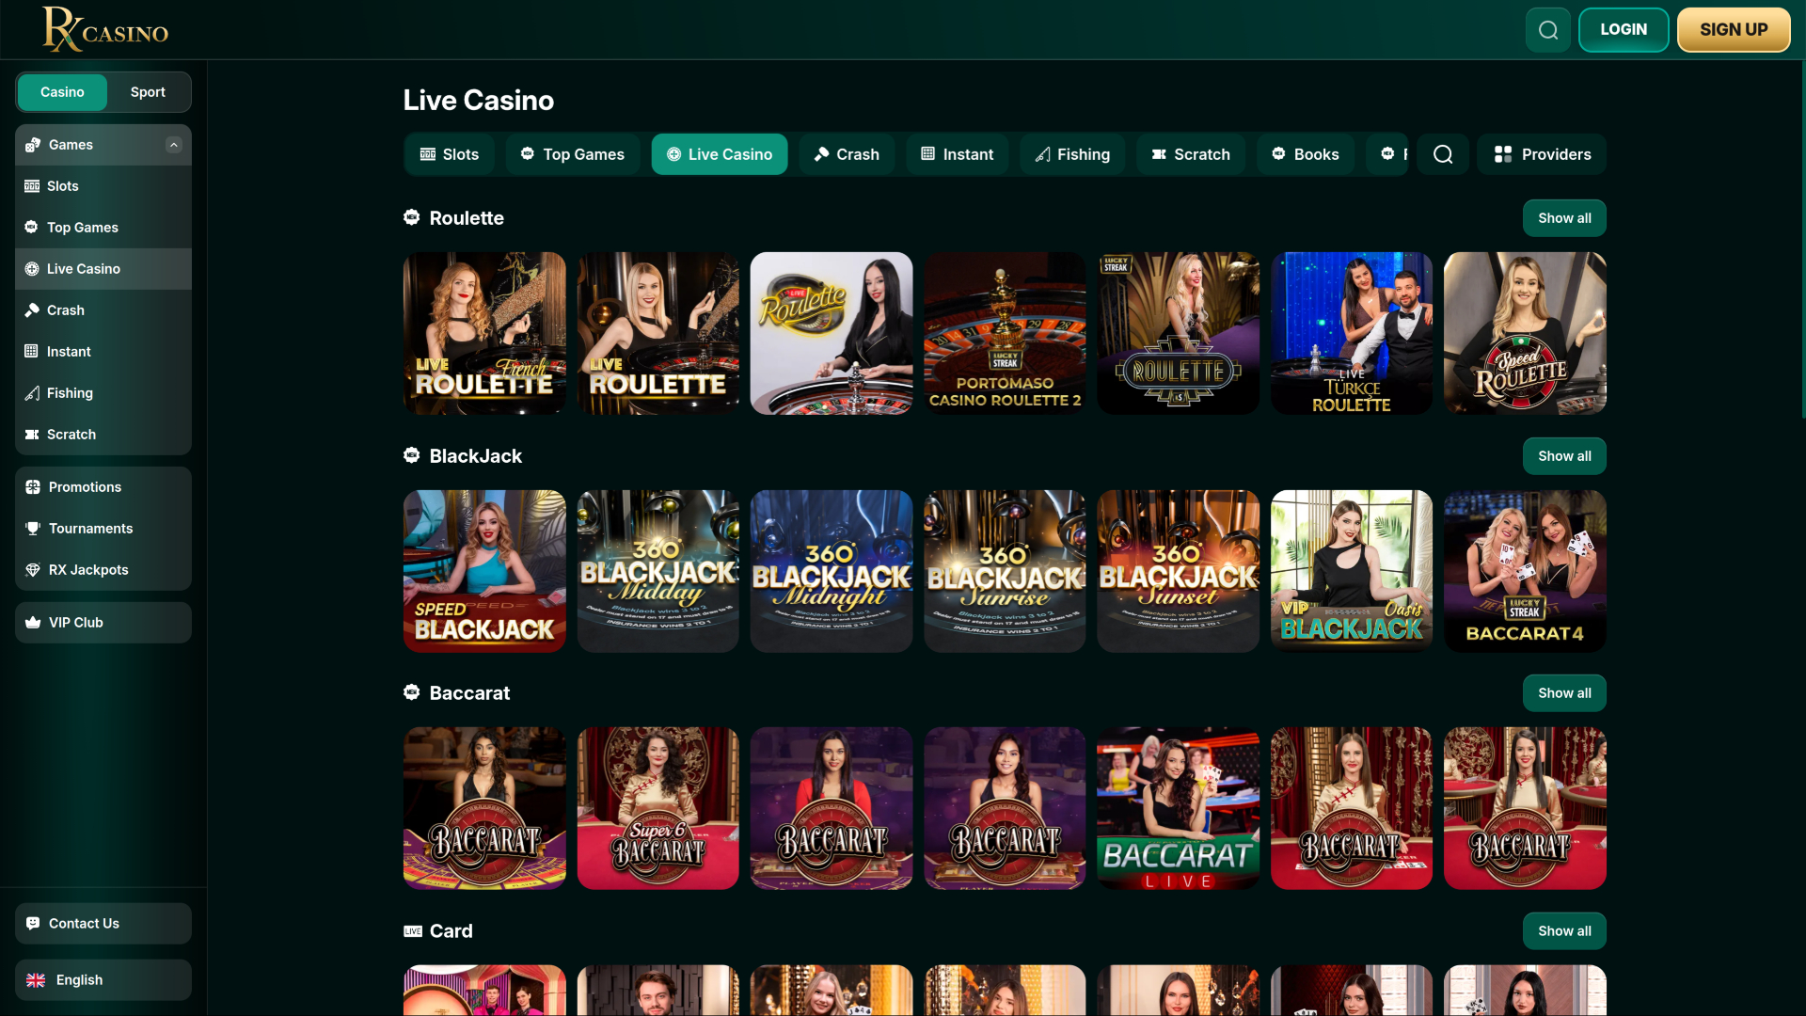Viewport: 1806px width, 1016px height.
Task: Open the search icon in the top bar
Action: pos(1547,29)
